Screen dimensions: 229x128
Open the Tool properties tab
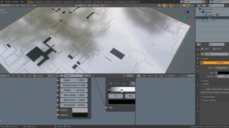coord(198,49)
